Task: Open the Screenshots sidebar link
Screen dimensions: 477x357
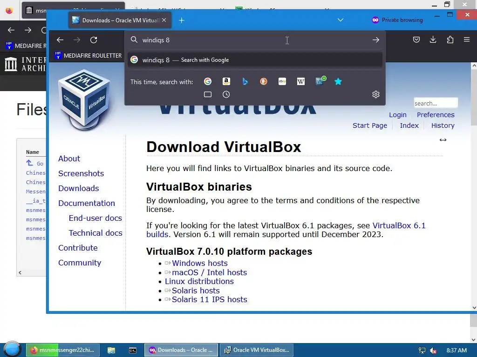Action: [x=81, y=173]
